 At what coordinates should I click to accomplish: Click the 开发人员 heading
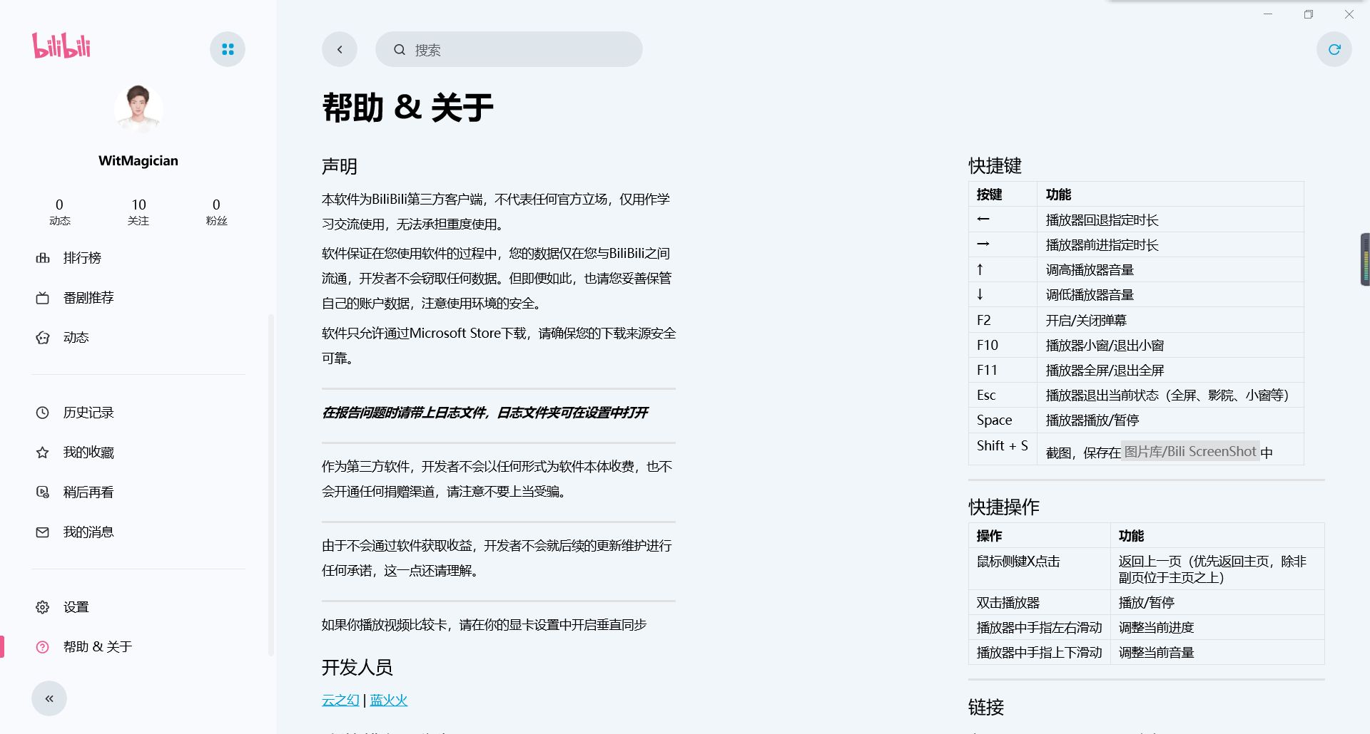pyautogui.click(x=357, y=668)
